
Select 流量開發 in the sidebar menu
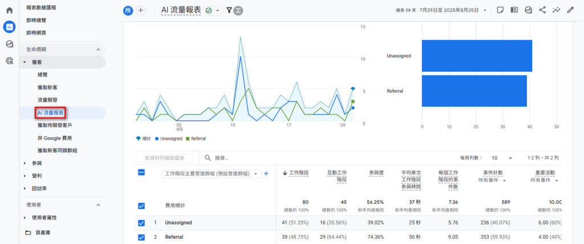click(x=47, y=100)
